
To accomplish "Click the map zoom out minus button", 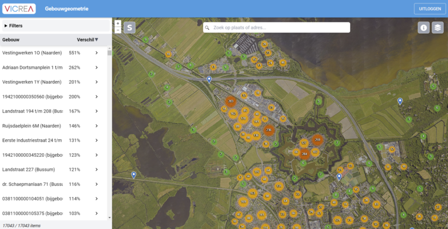I will coord(118,30).
